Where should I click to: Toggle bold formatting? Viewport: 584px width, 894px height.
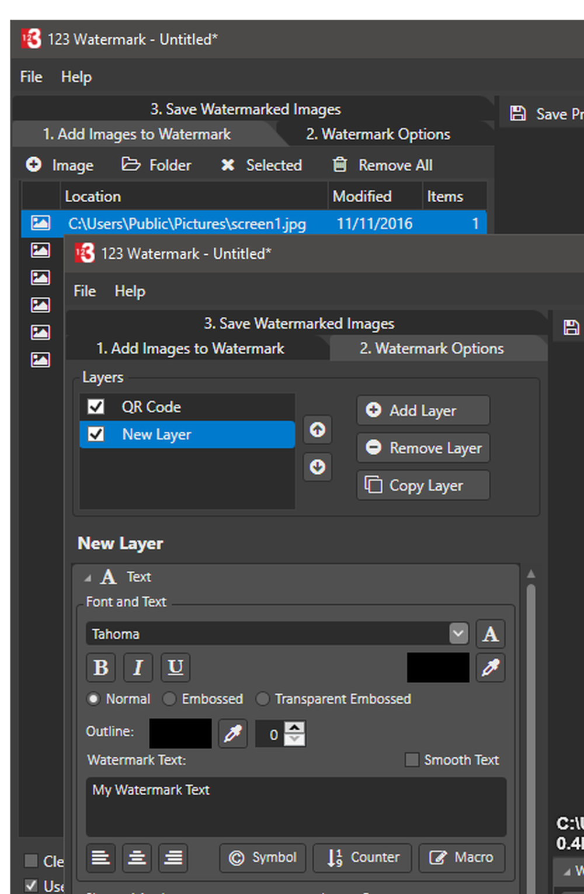(101, 667)
